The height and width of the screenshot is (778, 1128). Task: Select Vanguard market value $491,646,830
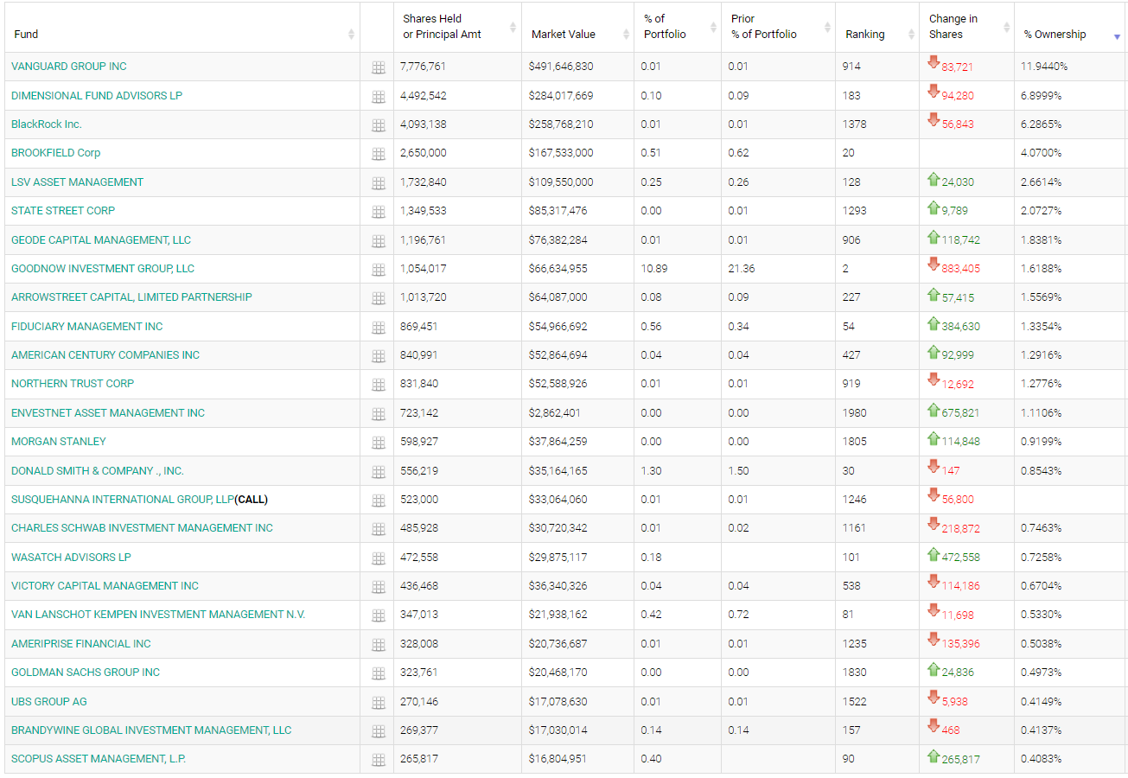tap(562, 67)
